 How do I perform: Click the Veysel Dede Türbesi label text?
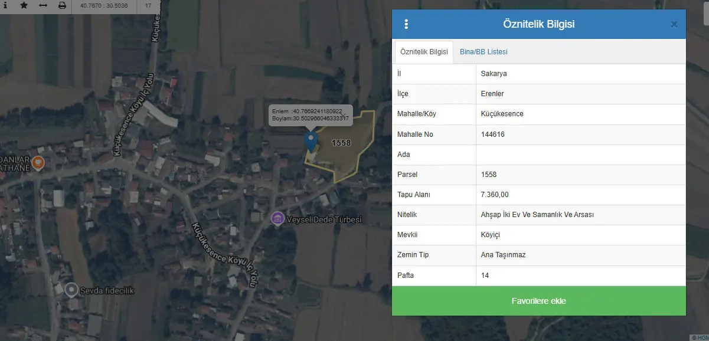click(x=324, y=220)
